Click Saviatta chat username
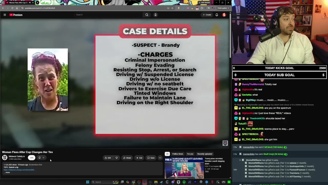328x185 pixels. pyautogui.click(x=247, y=95)
